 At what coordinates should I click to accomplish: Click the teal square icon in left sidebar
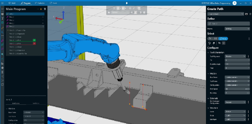3,23
